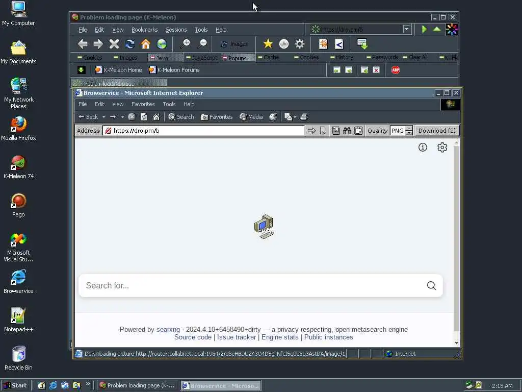
Task: Click the red ABP Adblock icon
Action: [396, 70]
